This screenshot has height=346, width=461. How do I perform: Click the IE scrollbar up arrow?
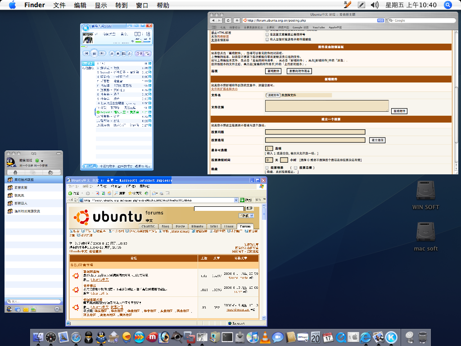click(x=264, y=205)
